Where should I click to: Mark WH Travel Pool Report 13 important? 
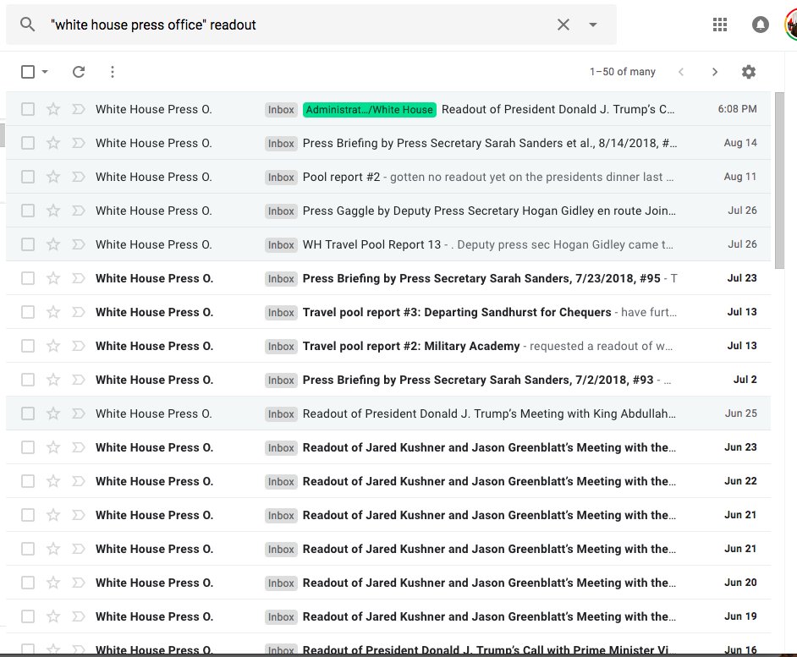pos(79,244)
